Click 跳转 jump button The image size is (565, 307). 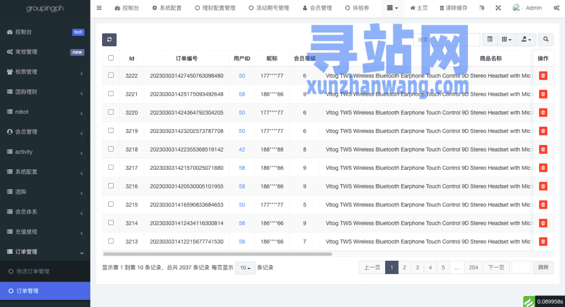tap(543, 267)
